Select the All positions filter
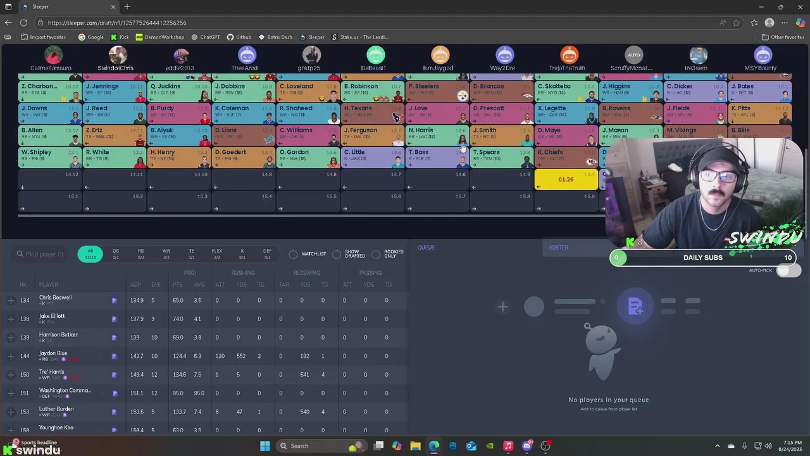This screenshot has width=810, height=456. click(x=90, y=254)
